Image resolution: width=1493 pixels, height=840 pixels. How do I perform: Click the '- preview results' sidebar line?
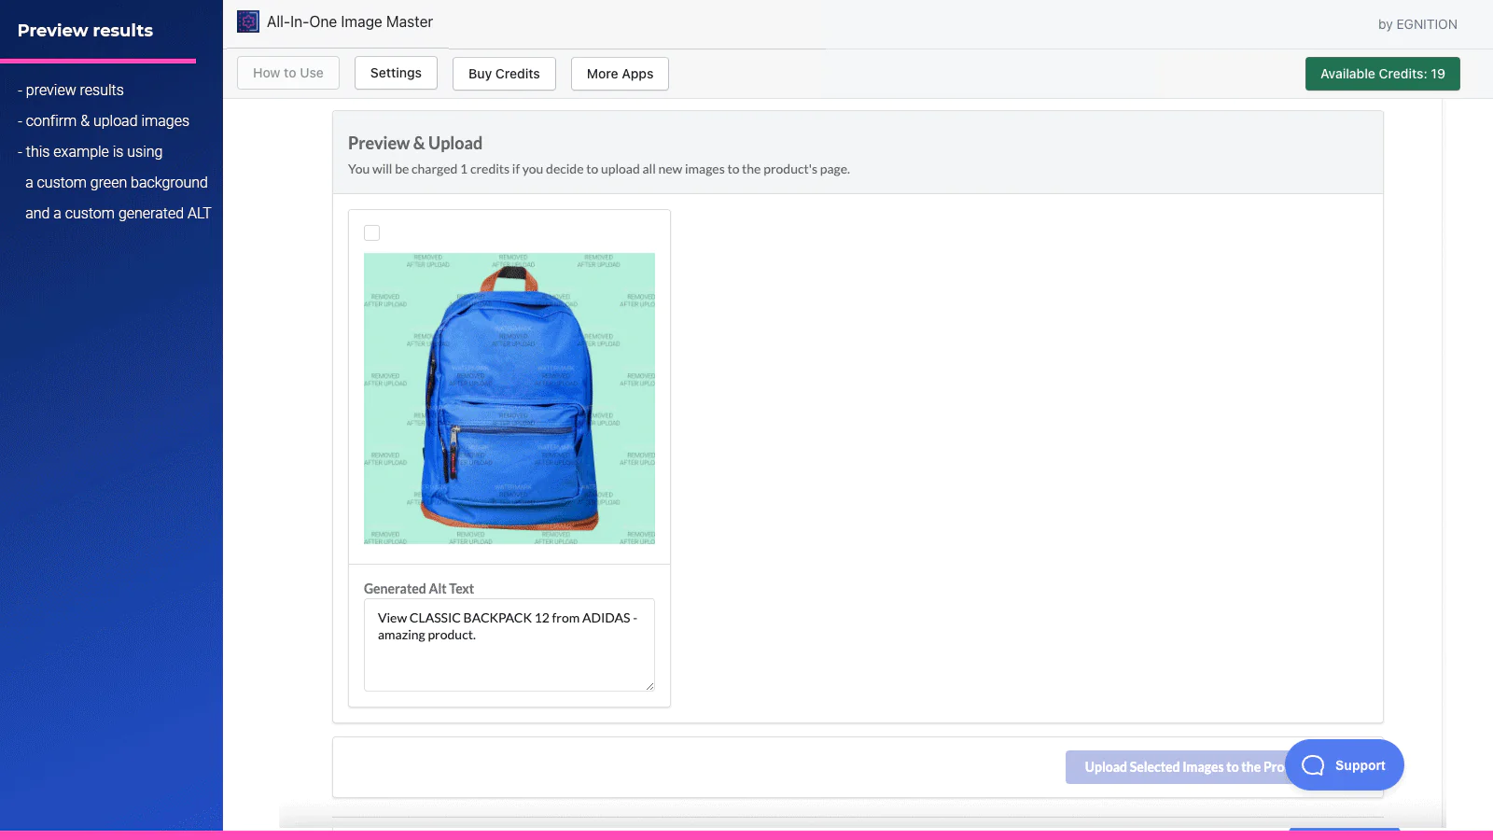71,90
